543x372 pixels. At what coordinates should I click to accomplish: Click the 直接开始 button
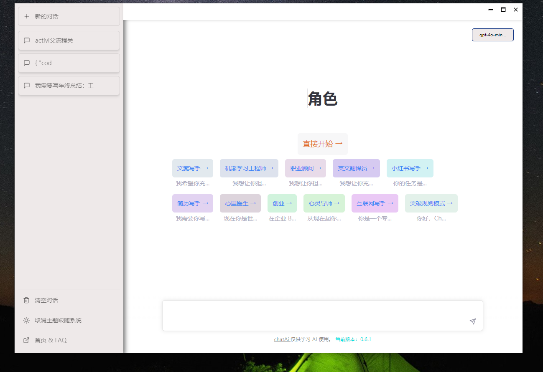coord(323,144)
